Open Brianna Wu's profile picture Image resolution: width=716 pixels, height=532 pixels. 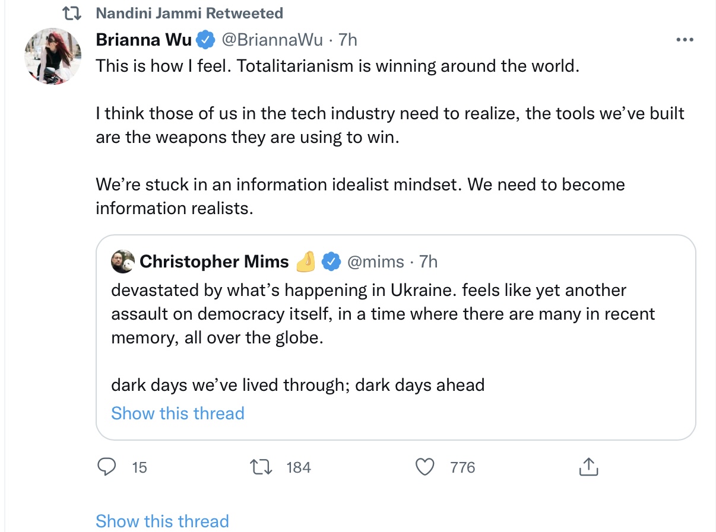coord(52,56)
